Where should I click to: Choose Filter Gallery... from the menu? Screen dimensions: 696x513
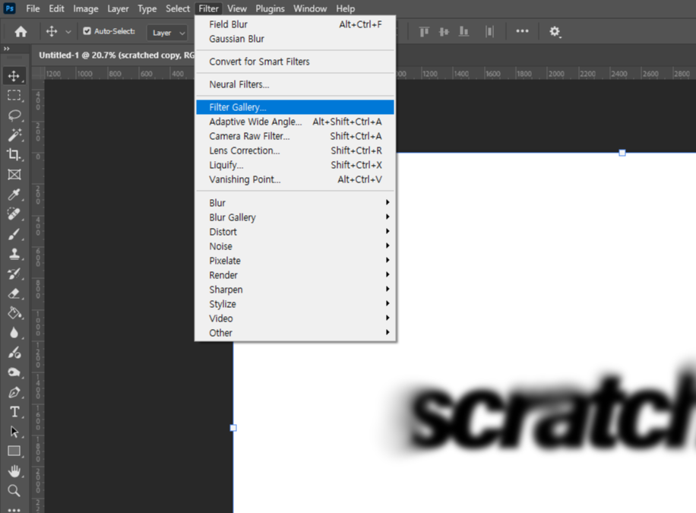click(295, 107)
